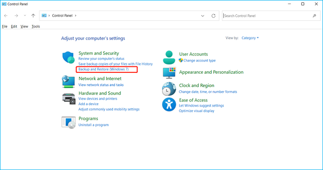Viewport: 323px width, 170px height.
Task: Open the recent locations dropdown arrow
Action: [x=25, y=16]
